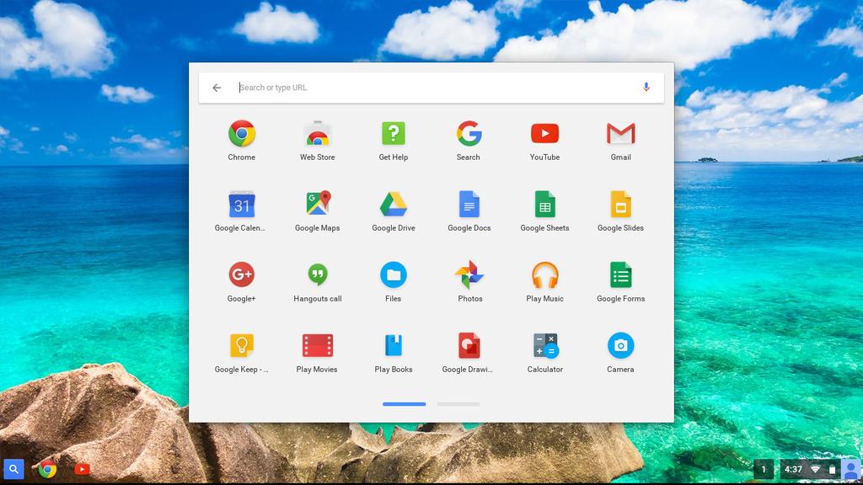Open Chrome from the shelf
The width and height of the screenshot is (863, 485).
[47, 469]
